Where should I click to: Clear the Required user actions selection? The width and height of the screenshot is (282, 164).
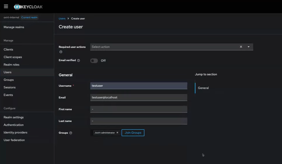coord(241,47)
